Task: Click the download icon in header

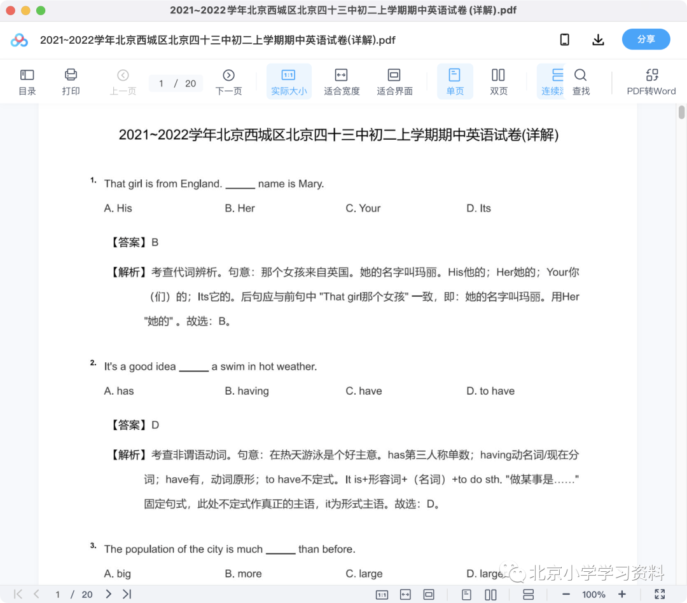Action: tap(598, 40)
